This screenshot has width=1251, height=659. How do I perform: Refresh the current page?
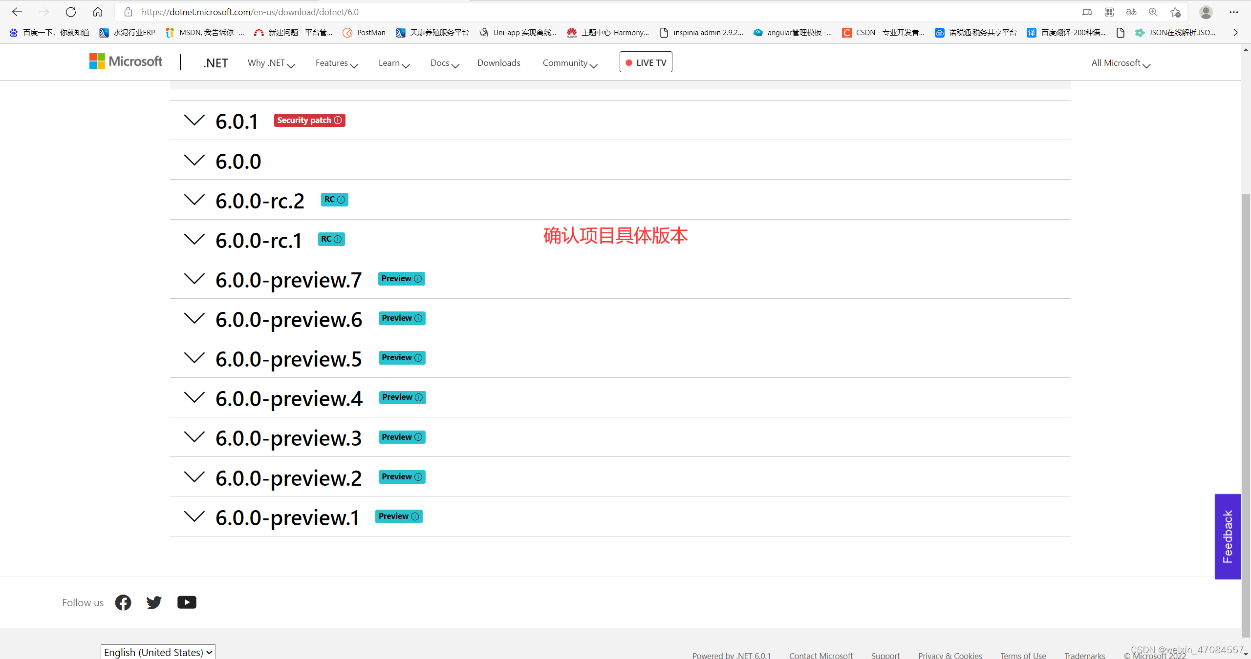pyautogui.click(x=71, y=12)
